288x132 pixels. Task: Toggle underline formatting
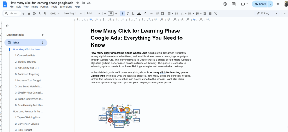tap(133, 14)
